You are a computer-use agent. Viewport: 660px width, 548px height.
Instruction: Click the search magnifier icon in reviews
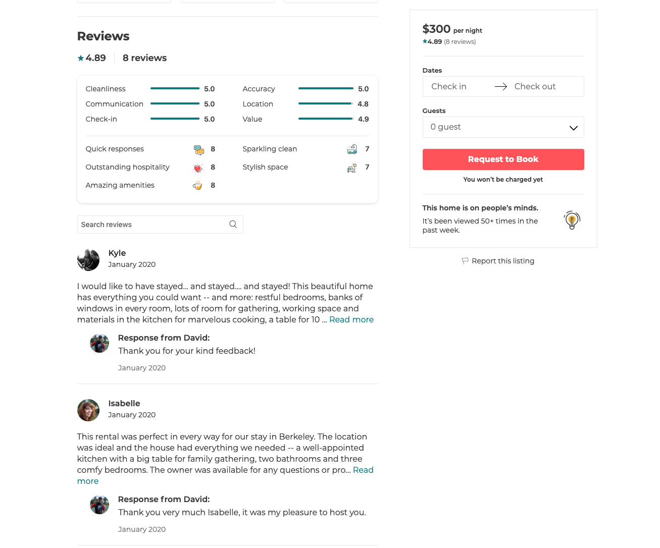click(233, 225)
